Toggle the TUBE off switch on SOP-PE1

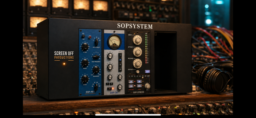click(x=83, y=36)
